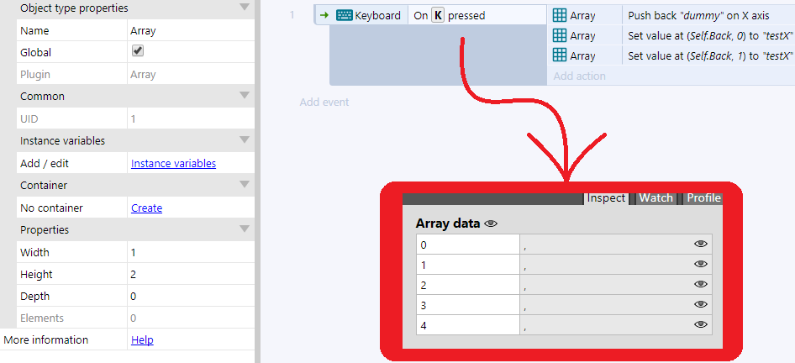Image resolution: width=795 pixels, height=363 pixels.
Task: Select the Push back "dummy" on X axis action
Action: (x=708, y=15)
